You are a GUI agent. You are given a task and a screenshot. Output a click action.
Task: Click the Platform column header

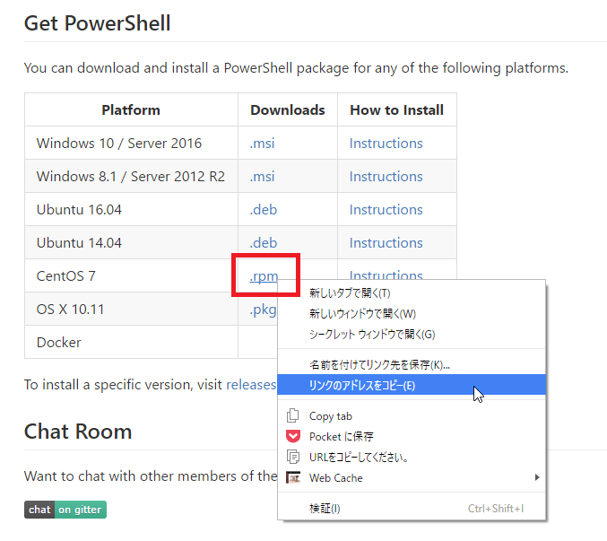coord(131,110)
